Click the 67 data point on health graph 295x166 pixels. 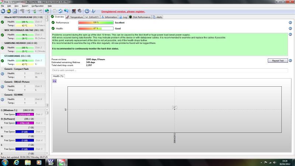click(174, 109)
